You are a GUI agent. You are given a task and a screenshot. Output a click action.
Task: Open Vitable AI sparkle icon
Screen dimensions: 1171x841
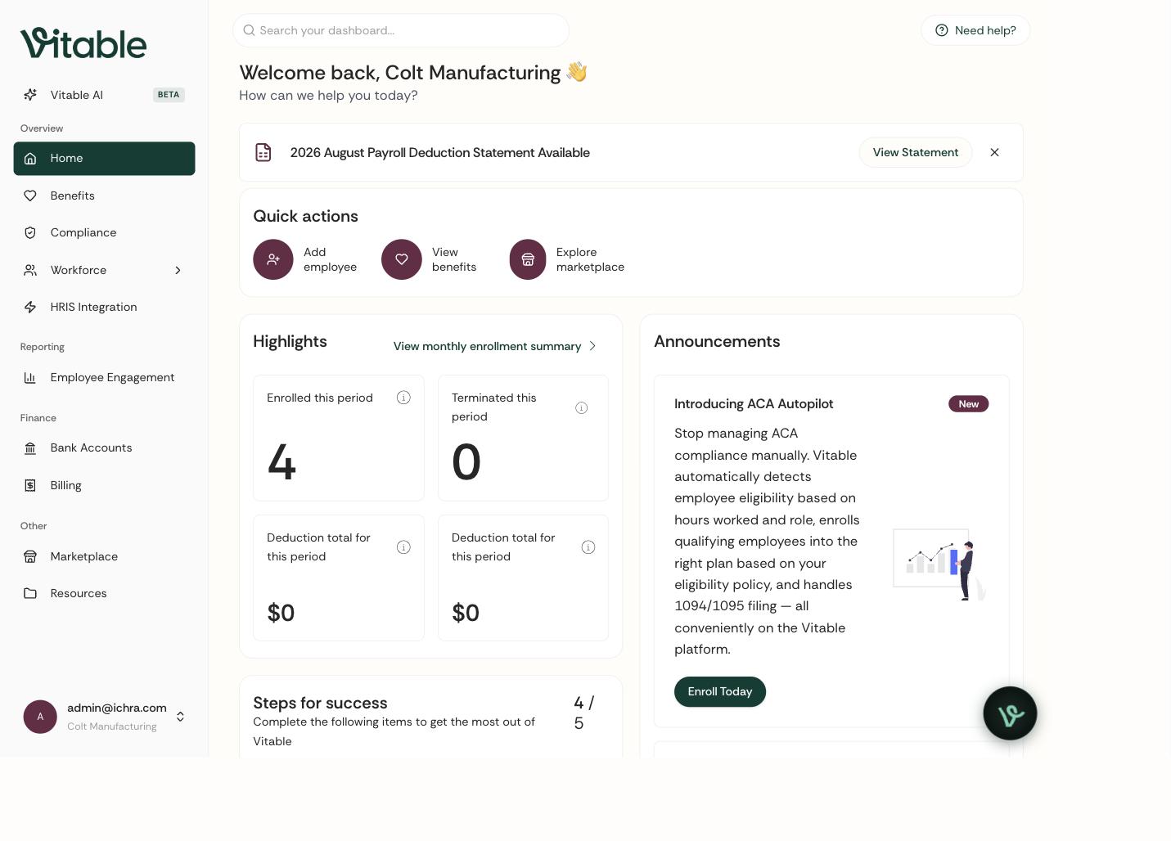[x=30, y=95]
